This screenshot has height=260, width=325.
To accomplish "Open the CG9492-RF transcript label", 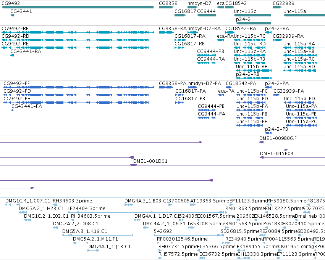I will point(15,29).
